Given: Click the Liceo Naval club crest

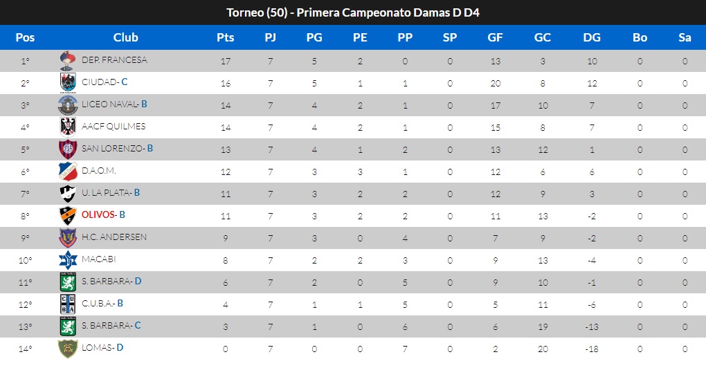Looking at the screenshot, I should click(x=67, y=105).
